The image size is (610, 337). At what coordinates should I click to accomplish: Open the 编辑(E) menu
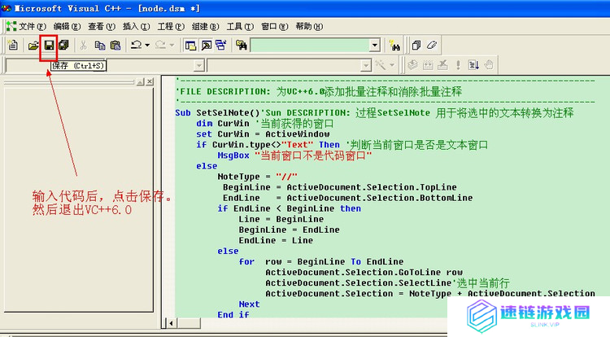(x=67, y=27)
